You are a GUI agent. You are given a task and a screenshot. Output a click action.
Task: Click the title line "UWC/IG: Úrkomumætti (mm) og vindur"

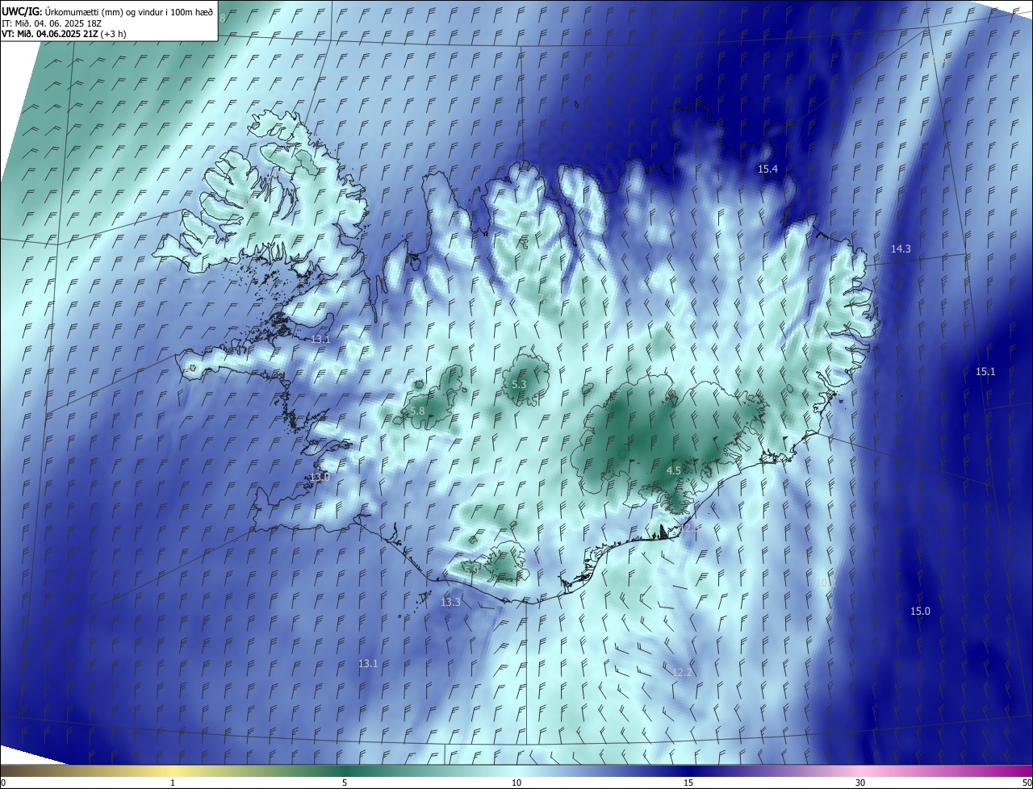107,11
